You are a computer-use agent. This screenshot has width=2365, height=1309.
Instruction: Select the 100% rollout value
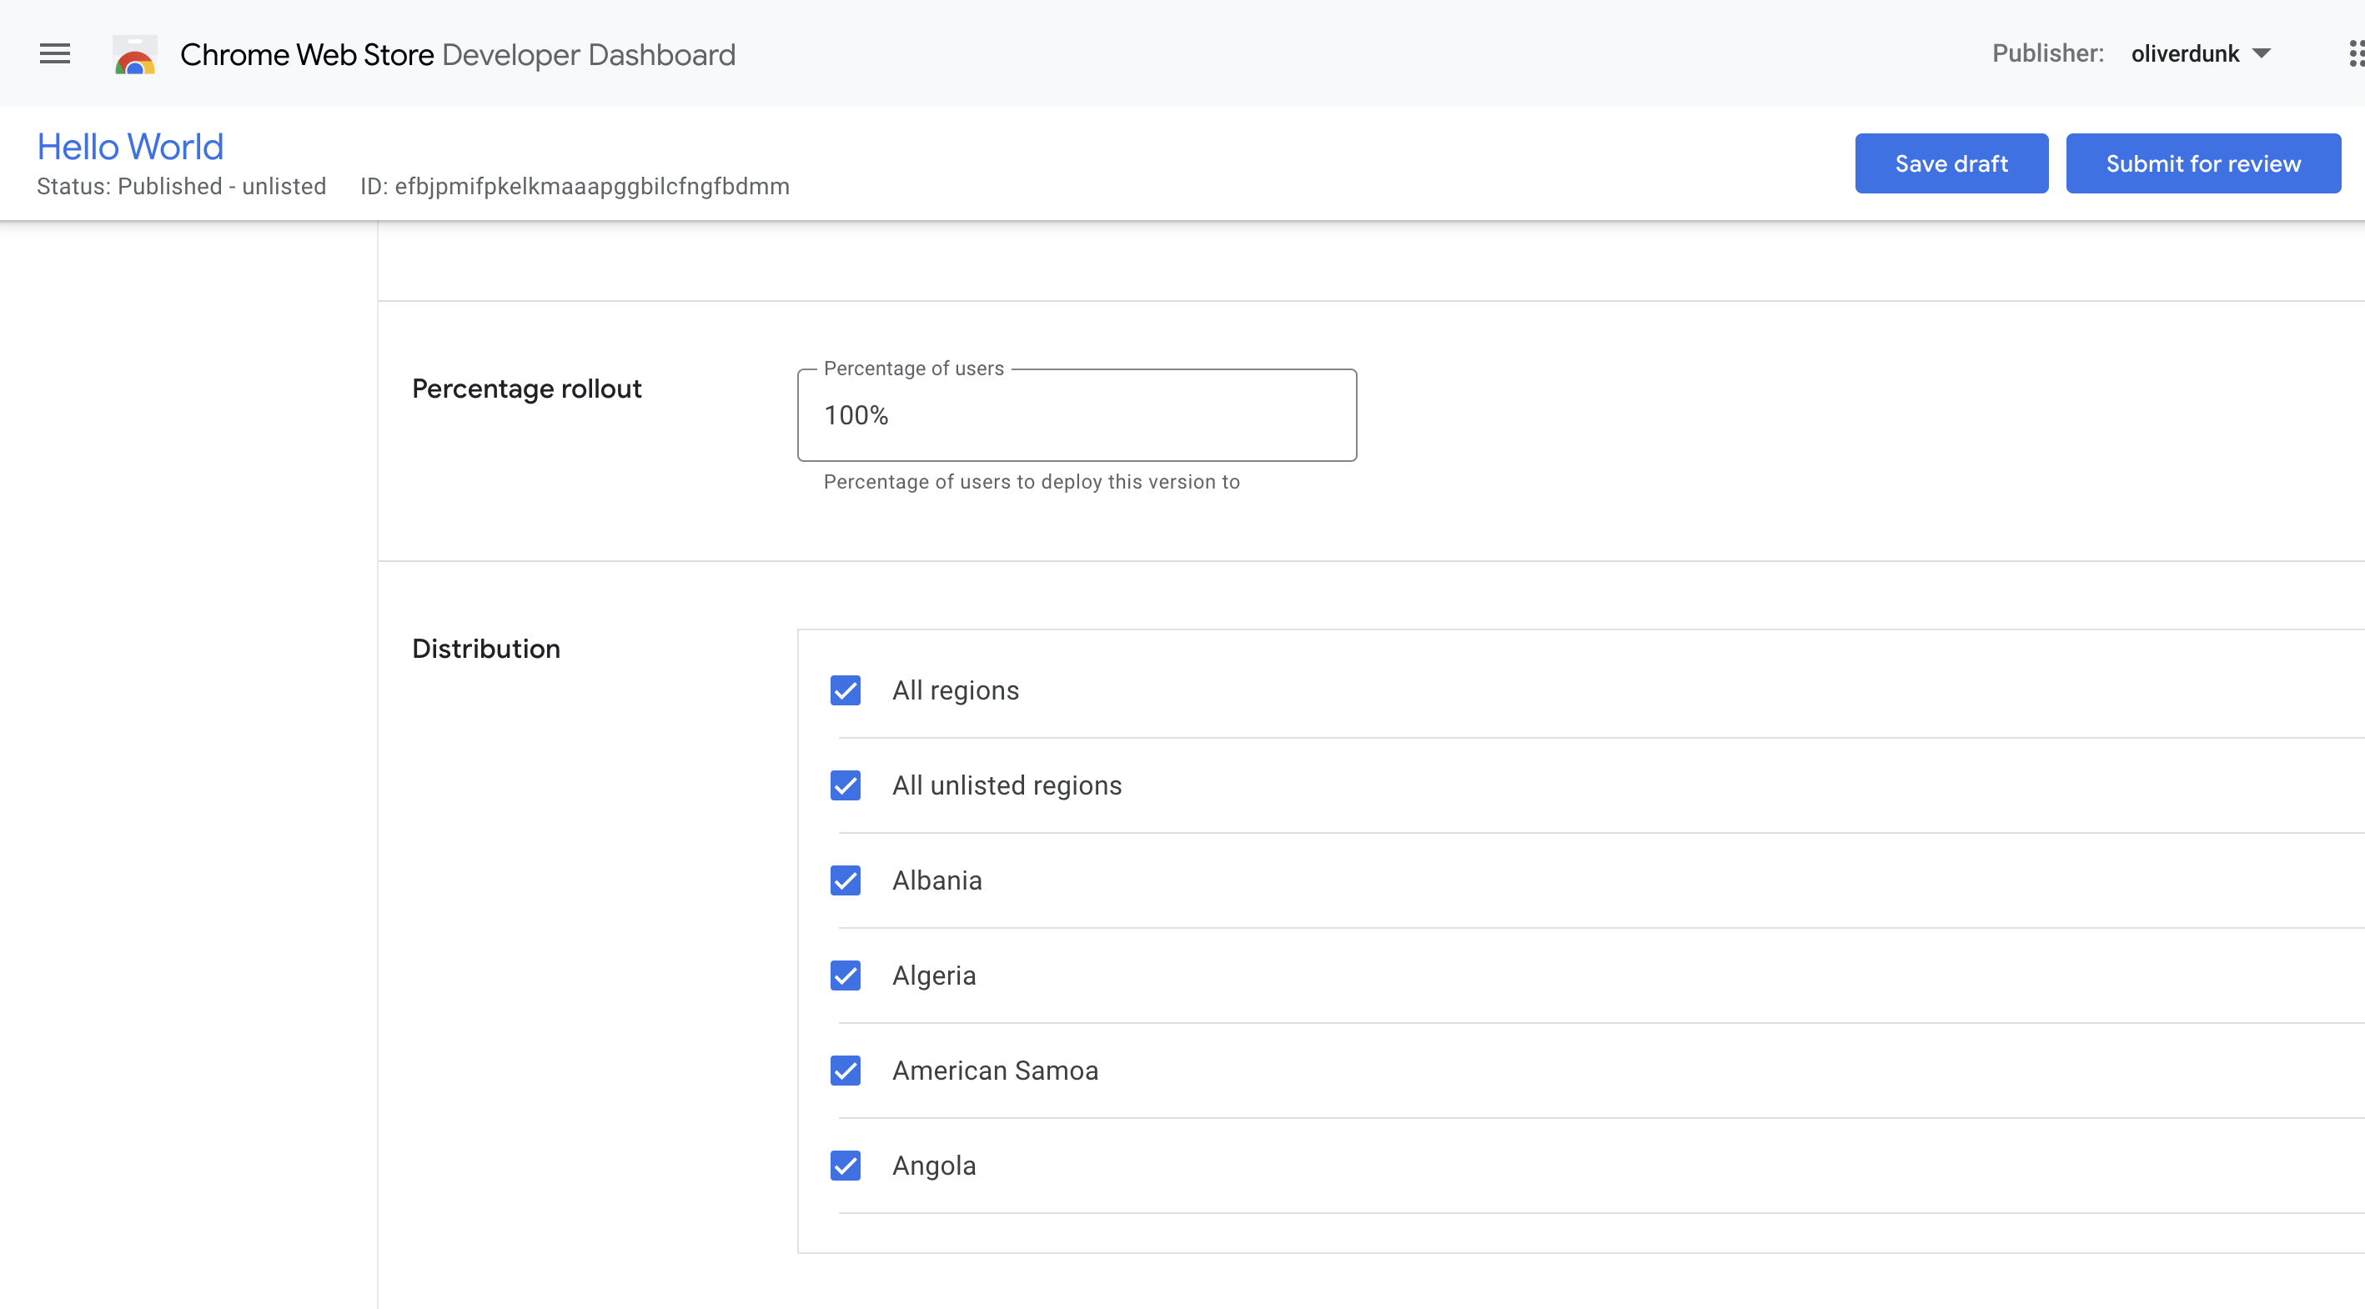point(855,415)
